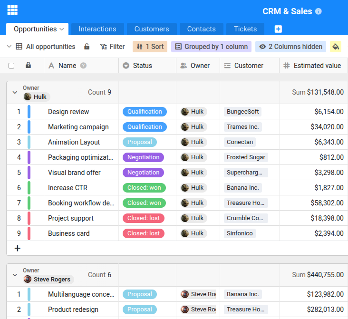This screenshot has height=319, width=348.
Task: Open the paint bucket row color tool
Action: (x=335, y=47)
